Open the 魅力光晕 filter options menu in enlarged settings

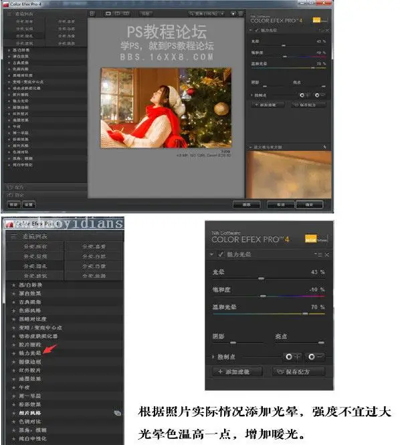point(318,255)
